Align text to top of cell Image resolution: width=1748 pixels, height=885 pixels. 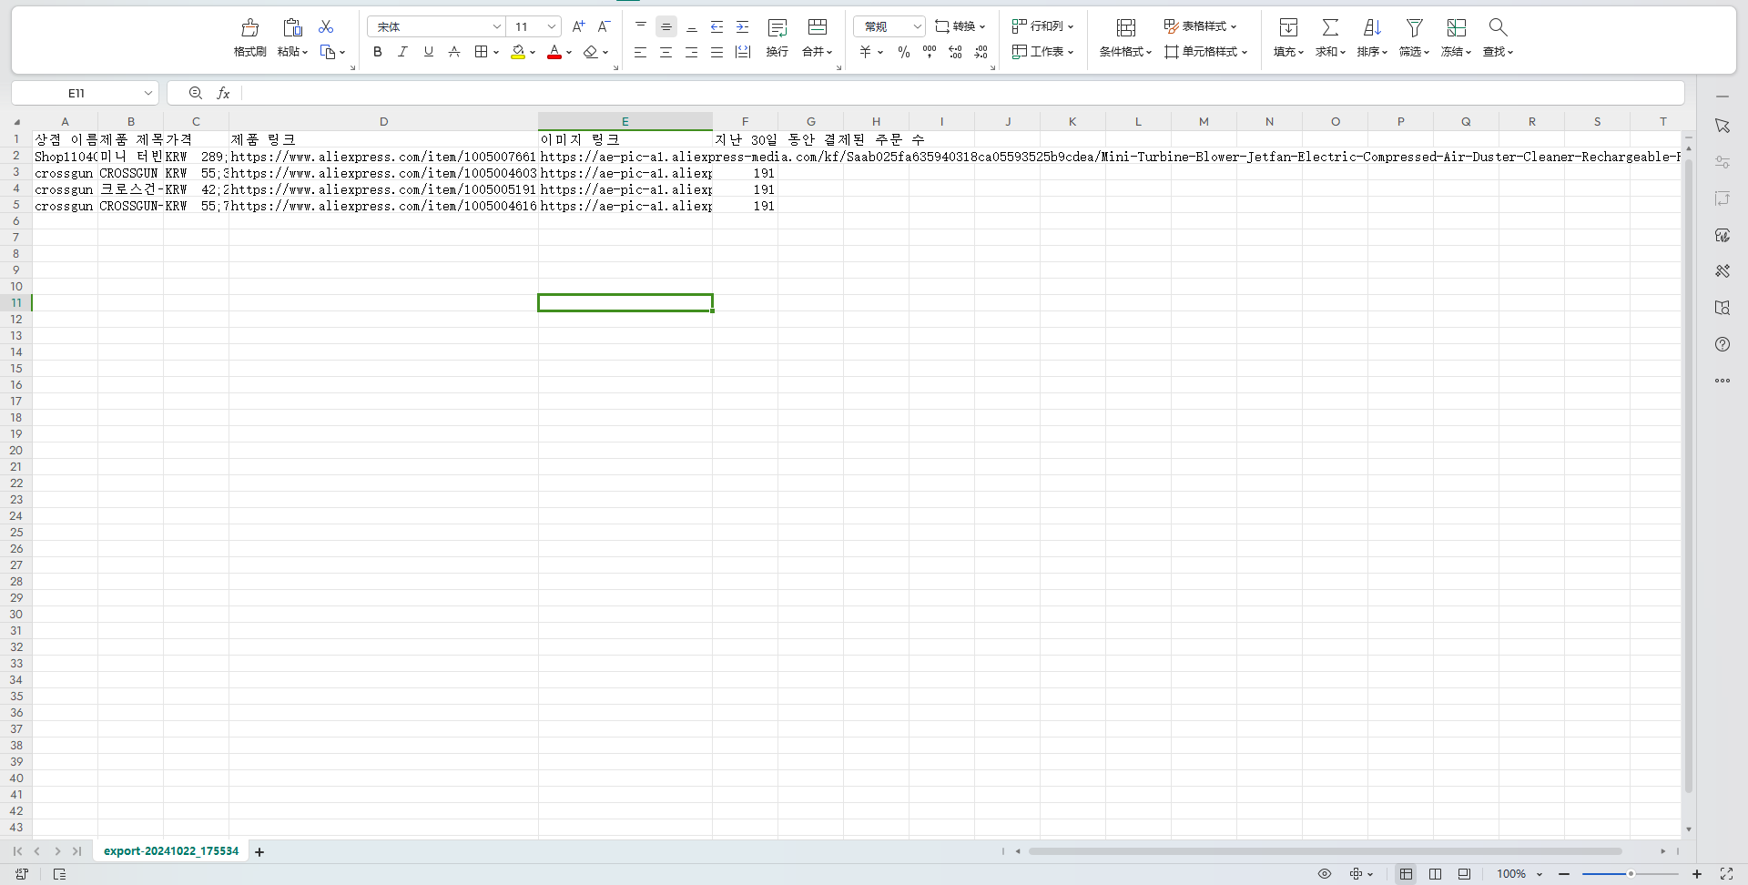[641, 27]
